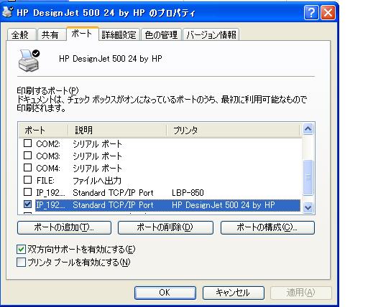Switch to the 詳細設定 tab
This screenshot has height=307, width=368.
pyautogui.click(x=119, y=35)
